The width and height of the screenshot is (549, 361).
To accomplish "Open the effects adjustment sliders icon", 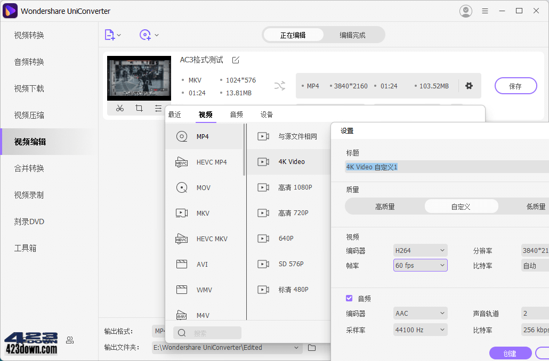I will 158,108.
